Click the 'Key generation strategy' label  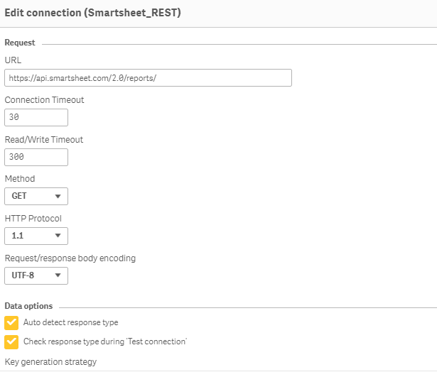[50, 362]
